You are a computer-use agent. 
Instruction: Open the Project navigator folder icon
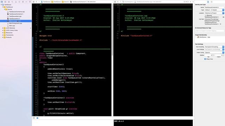click(2, 2)
